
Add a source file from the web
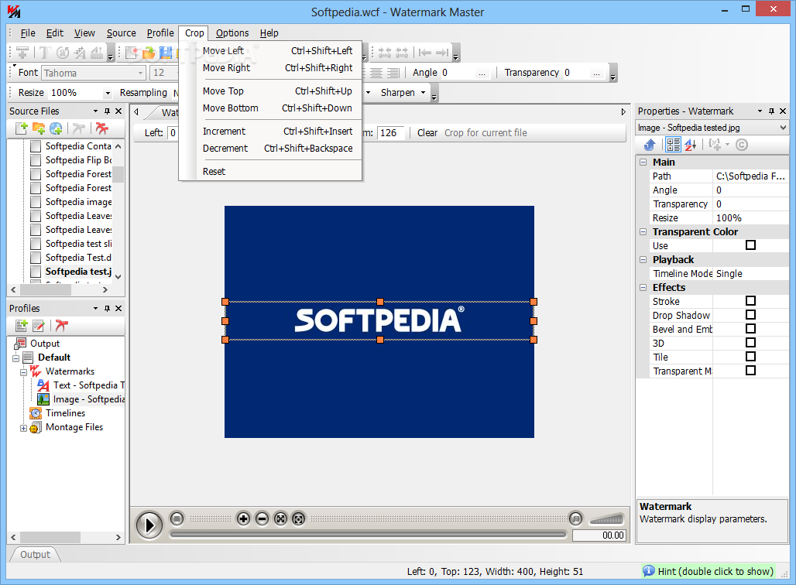[56, 128]
